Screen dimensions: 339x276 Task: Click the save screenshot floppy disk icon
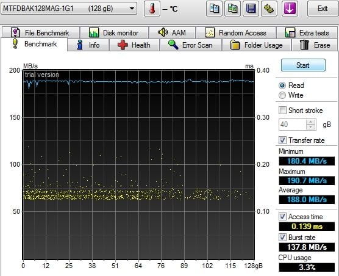[x=251, y=9]
